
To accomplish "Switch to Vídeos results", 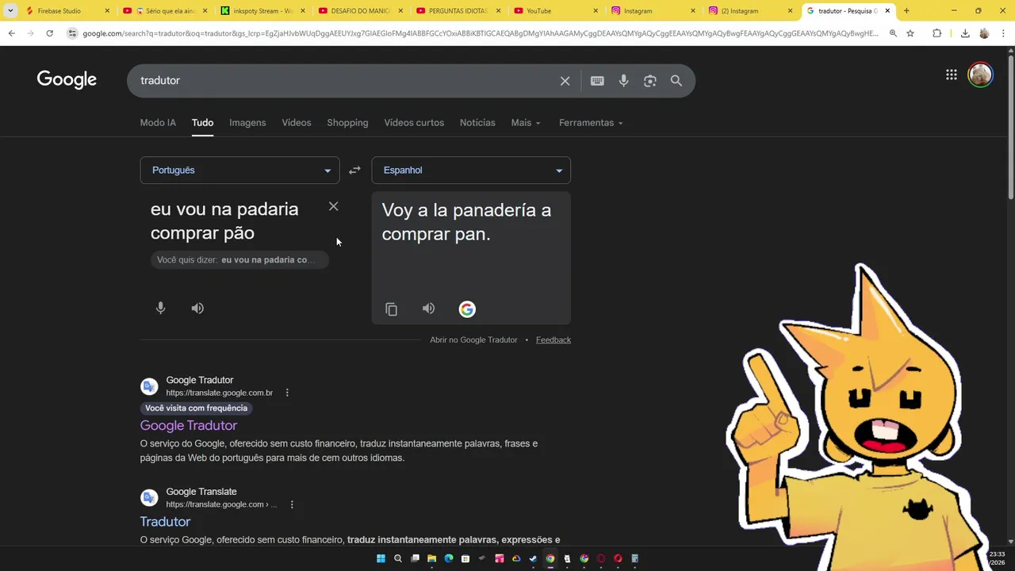I will pos(297,123).
